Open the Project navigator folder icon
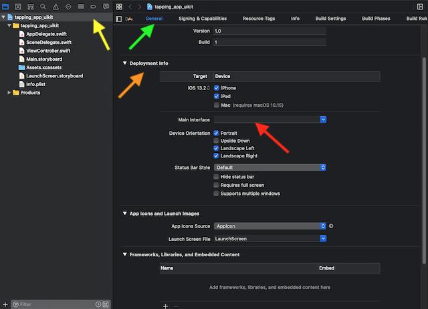The image size is (428, 309). [x=5, y=7]
